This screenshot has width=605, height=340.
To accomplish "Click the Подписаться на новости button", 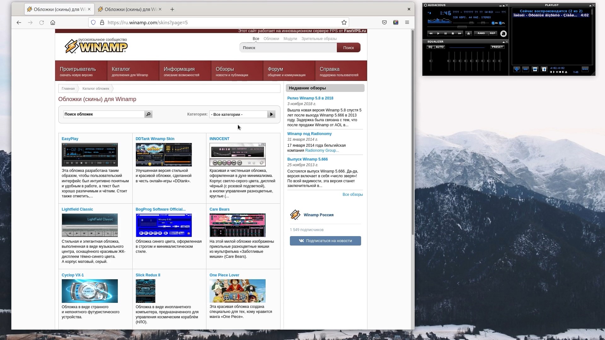I will (x=325, y=241).
